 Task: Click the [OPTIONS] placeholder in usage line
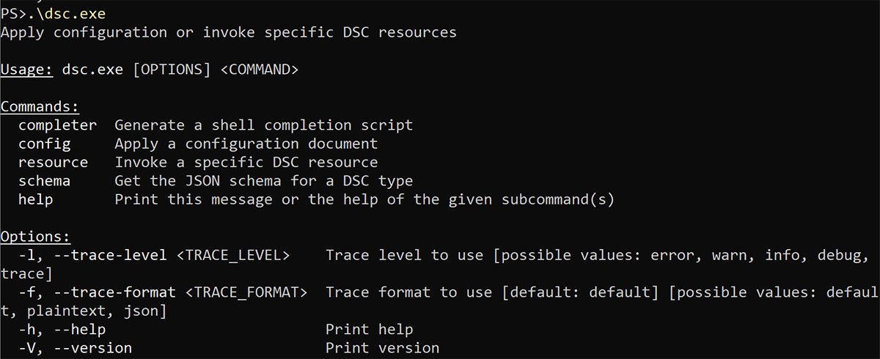[x=172, y=70]
